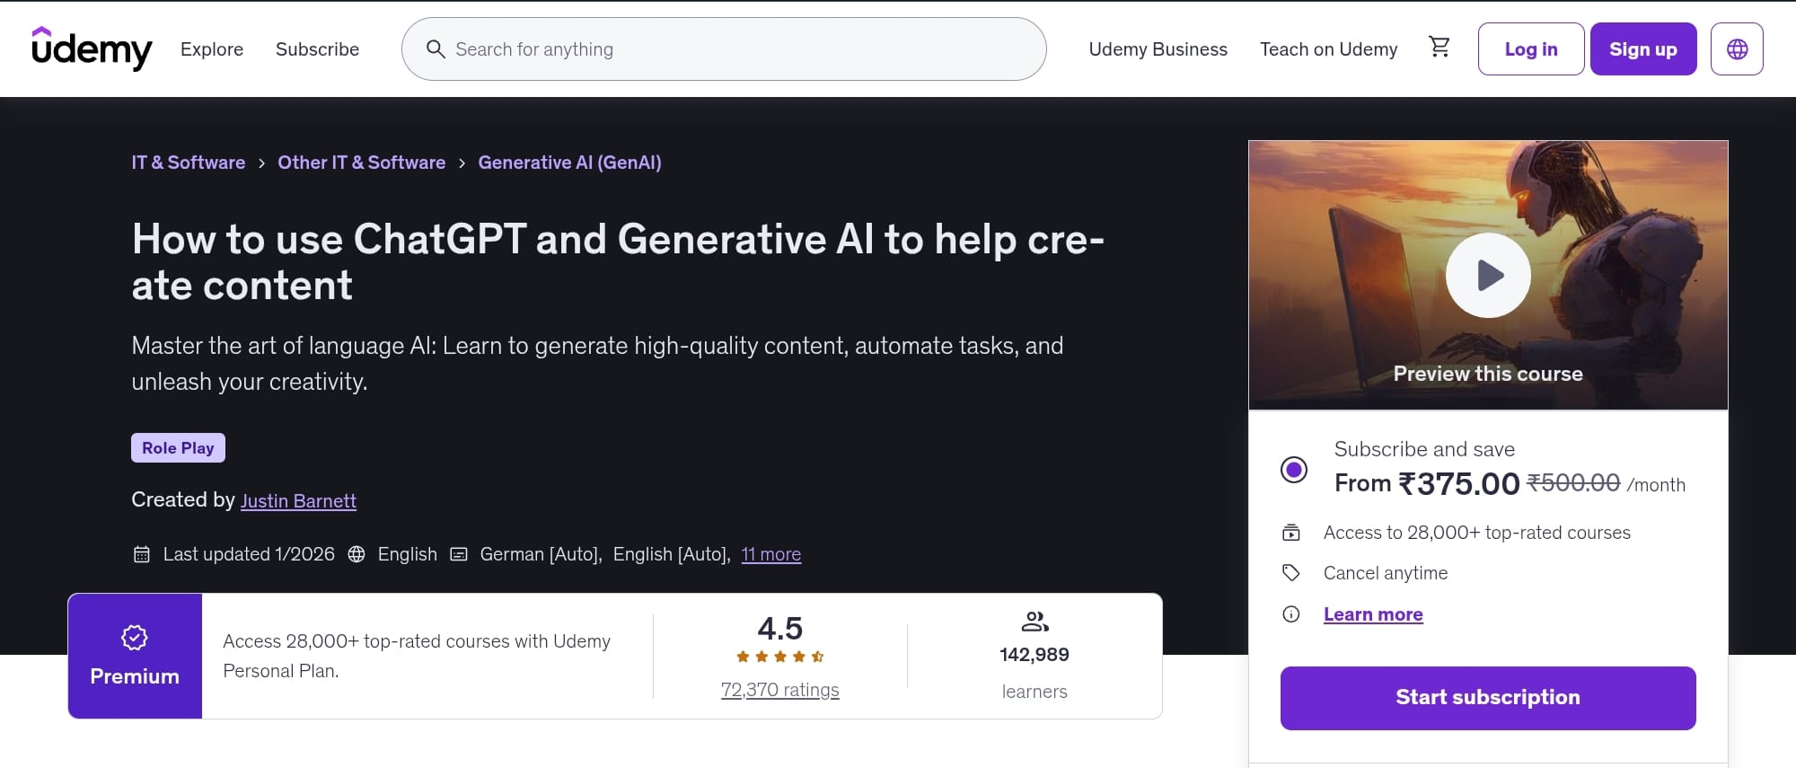Click the Log in button
Viewport: 1796px width, 768px height.
coord(1531,49)
